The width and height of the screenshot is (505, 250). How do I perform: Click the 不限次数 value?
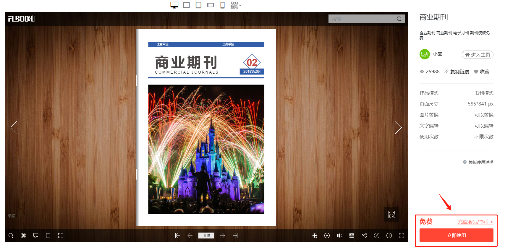click(484, 137)
